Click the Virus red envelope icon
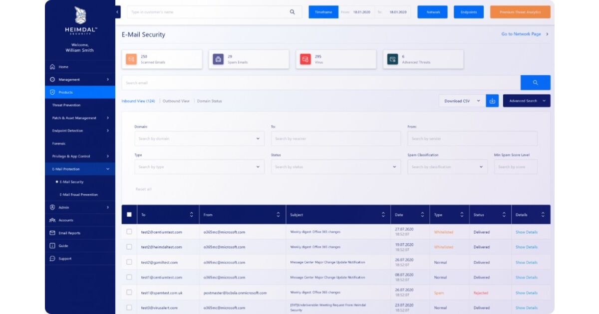Screen dimensions: 599x314 click(x=305, y=59)
